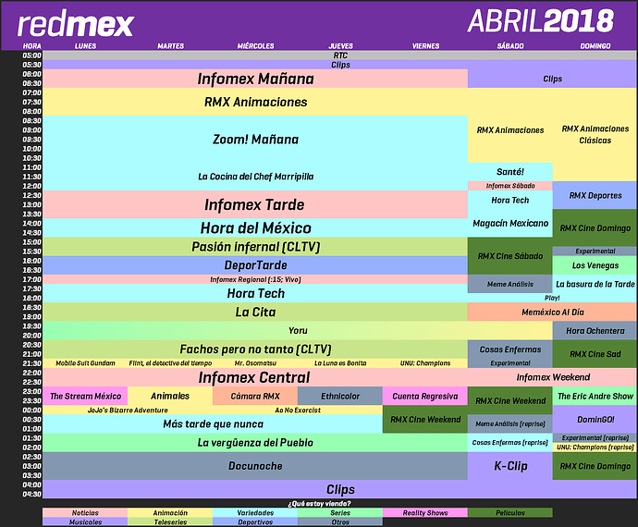Click the Reality Shows legend swatch
Image resolution: width=638 pixels, height=527 pixels.
coord(425,513)
